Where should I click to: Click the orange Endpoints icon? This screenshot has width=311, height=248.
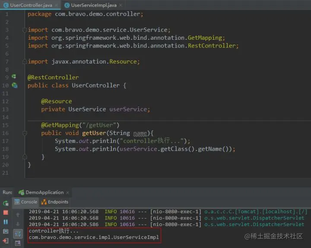point(44,202)
